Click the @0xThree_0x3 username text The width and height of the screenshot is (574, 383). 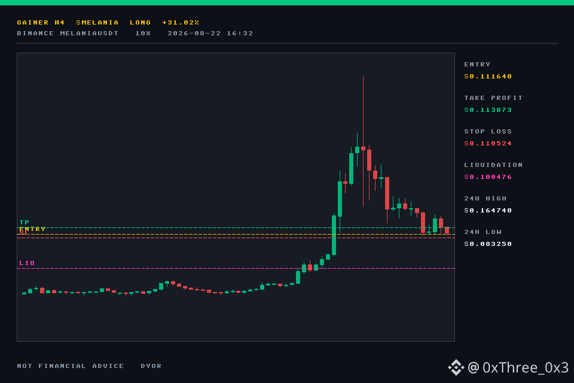(518, 367)
